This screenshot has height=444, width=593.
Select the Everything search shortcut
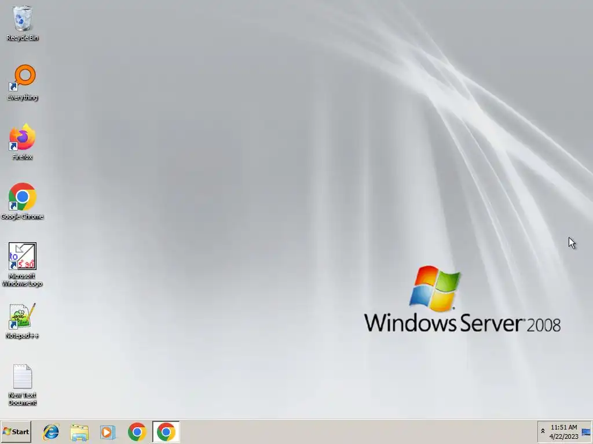[23, 83]
